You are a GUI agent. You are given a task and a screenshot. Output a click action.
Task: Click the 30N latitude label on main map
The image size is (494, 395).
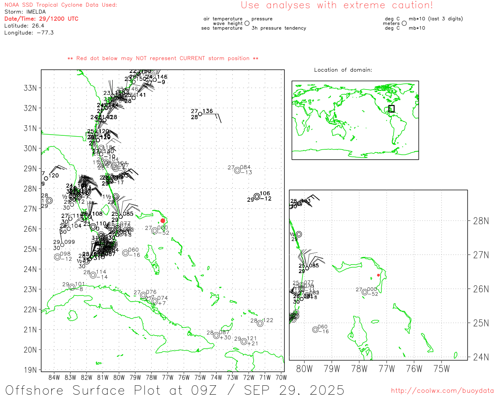click(30, 149)
